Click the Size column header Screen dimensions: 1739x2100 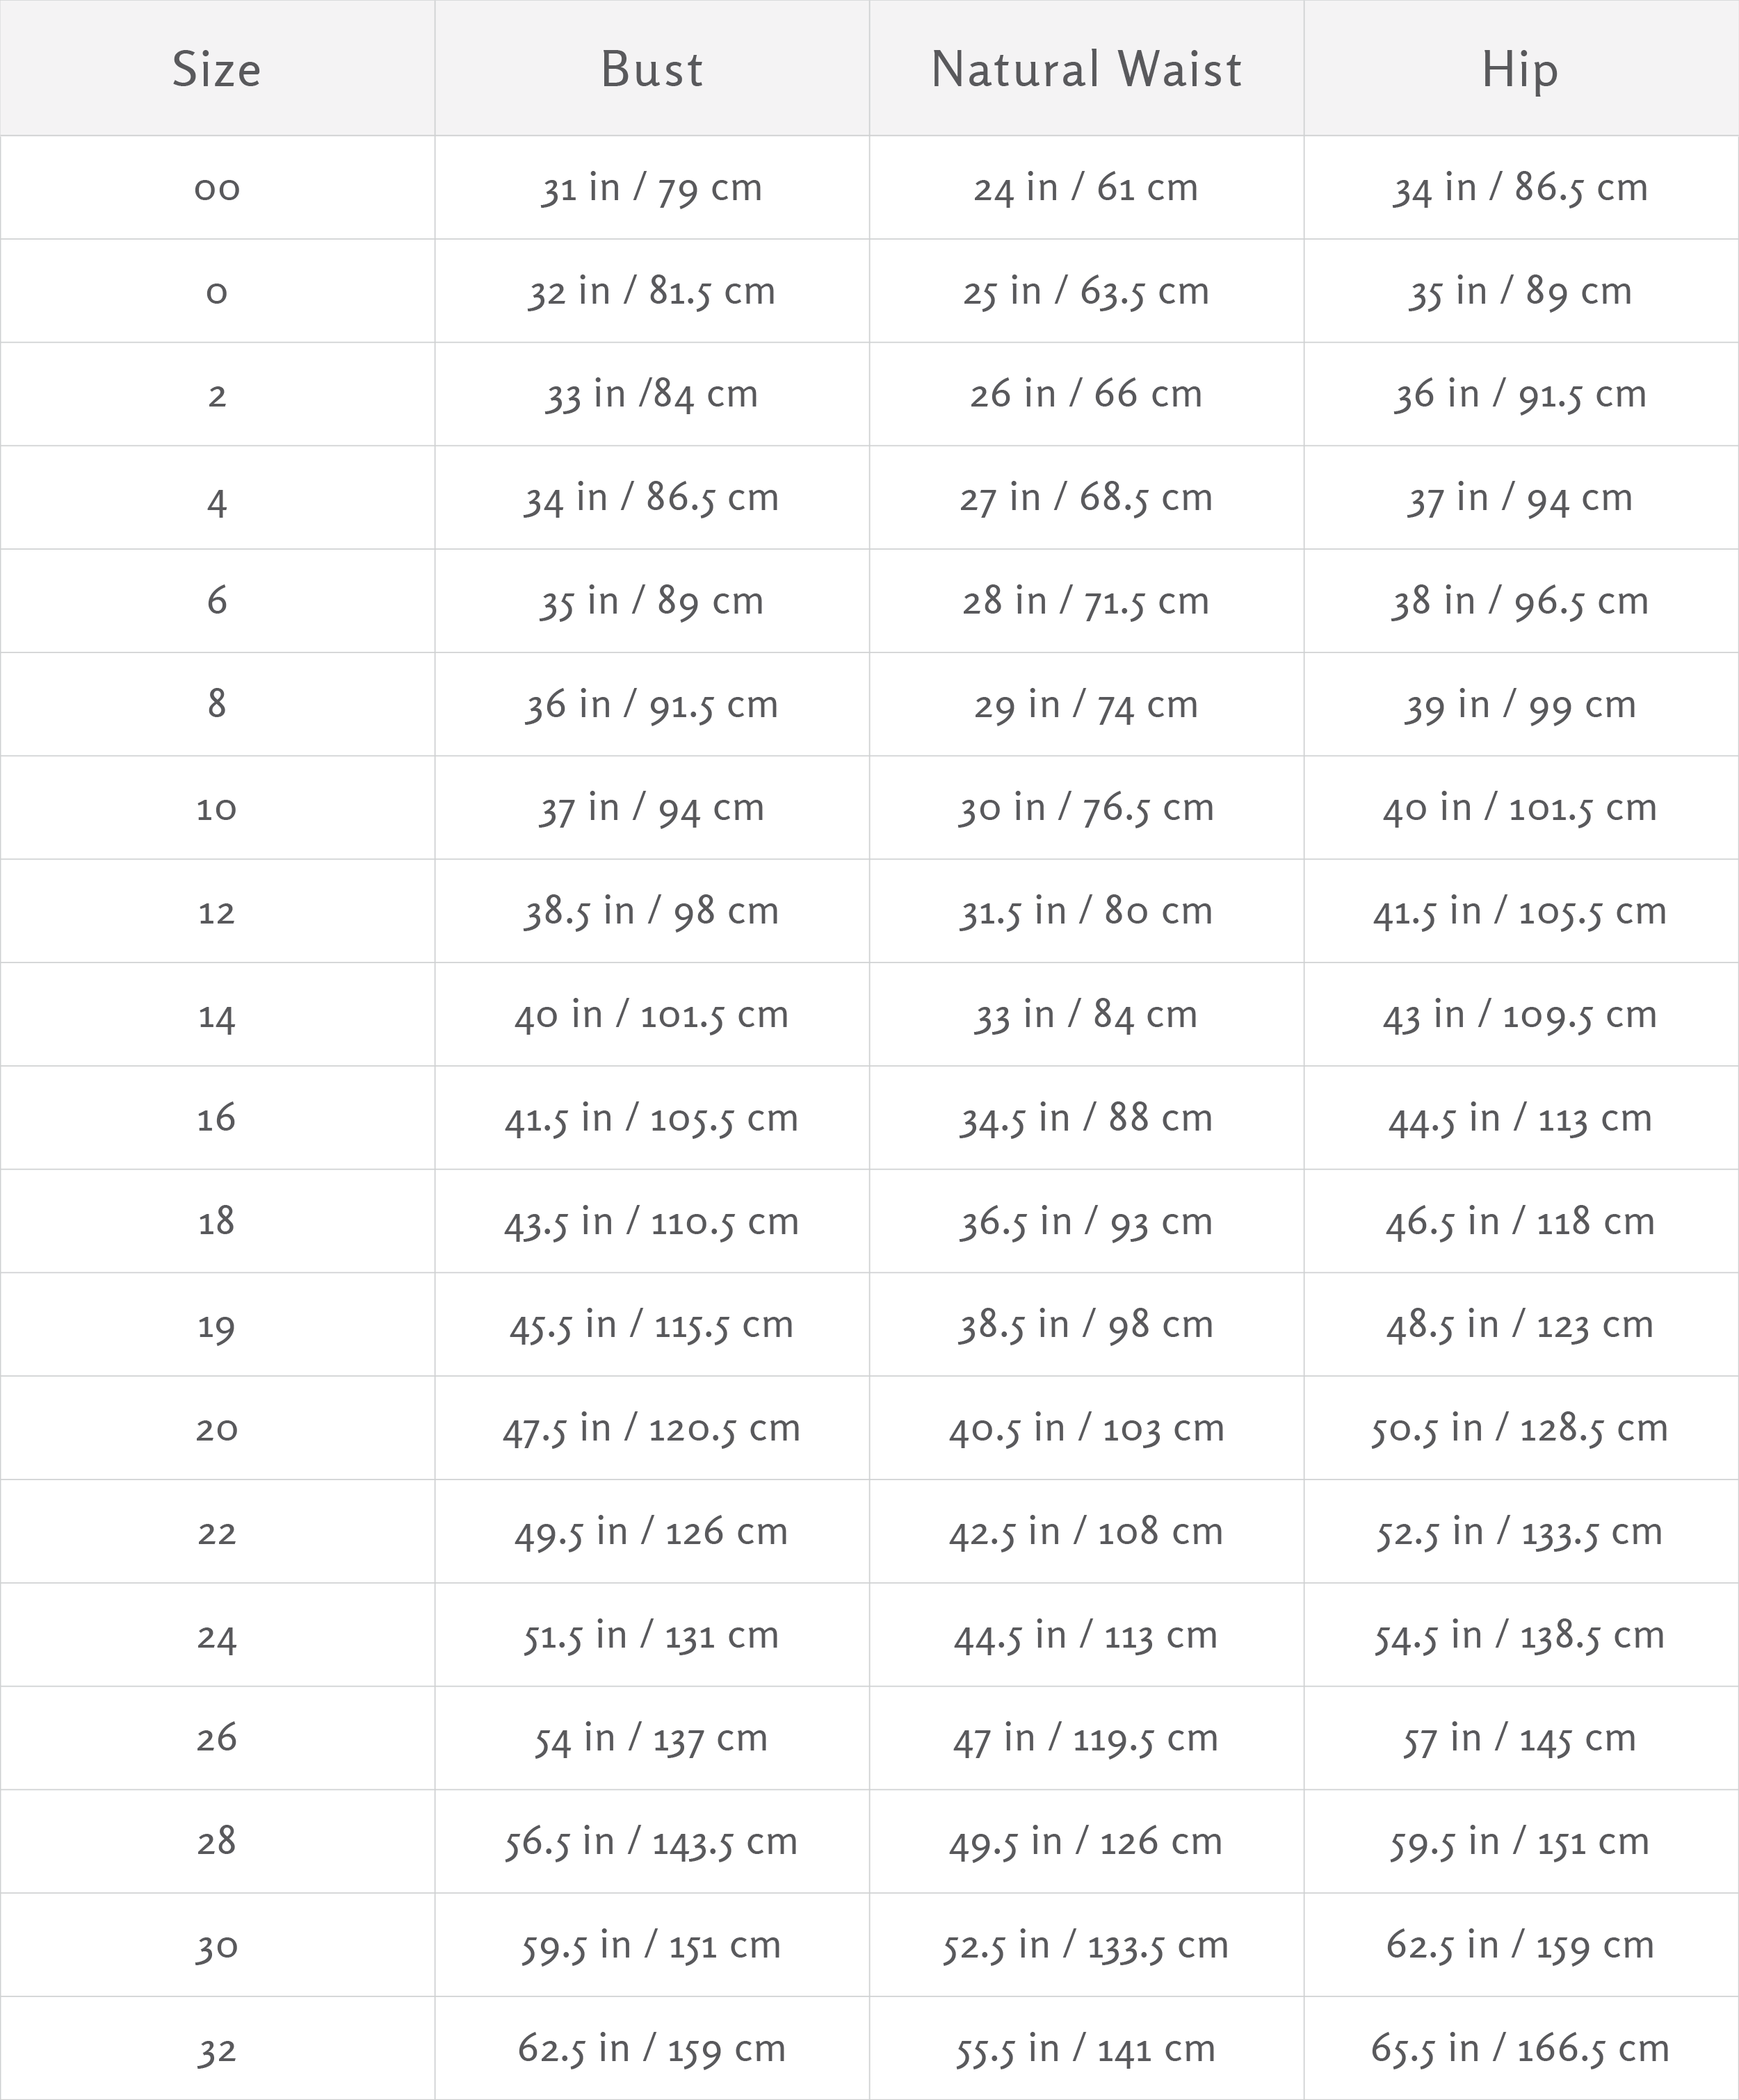coord(216,70)
